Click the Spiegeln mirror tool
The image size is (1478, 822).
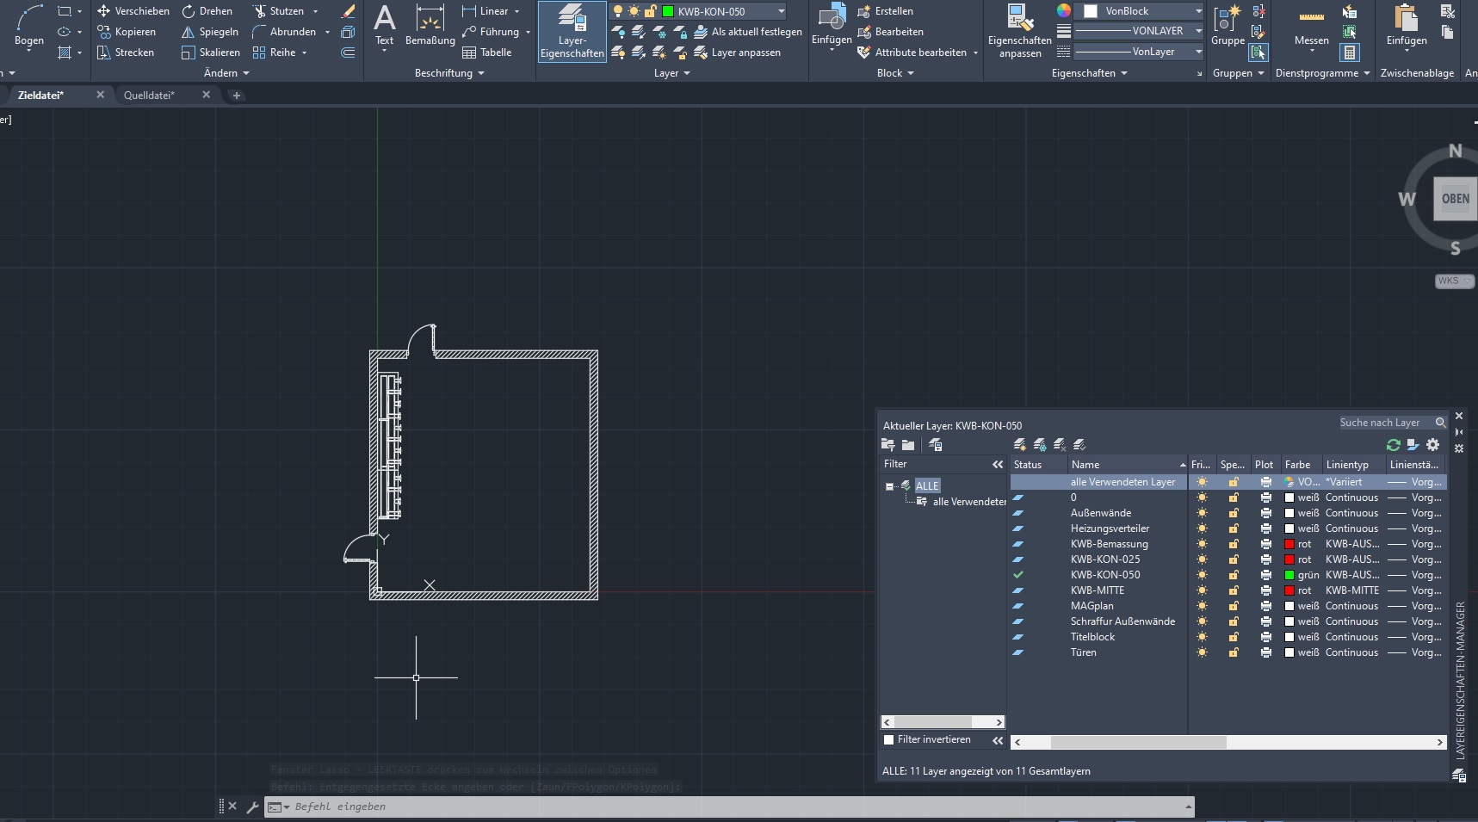(x=210, y=32)
